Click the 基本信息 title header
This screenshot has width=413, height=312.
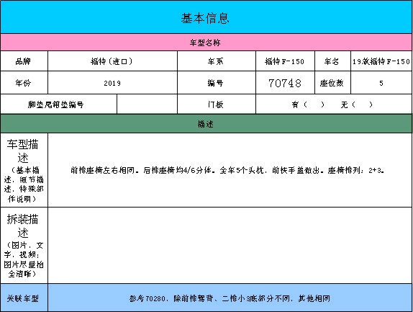click(206, 17)
